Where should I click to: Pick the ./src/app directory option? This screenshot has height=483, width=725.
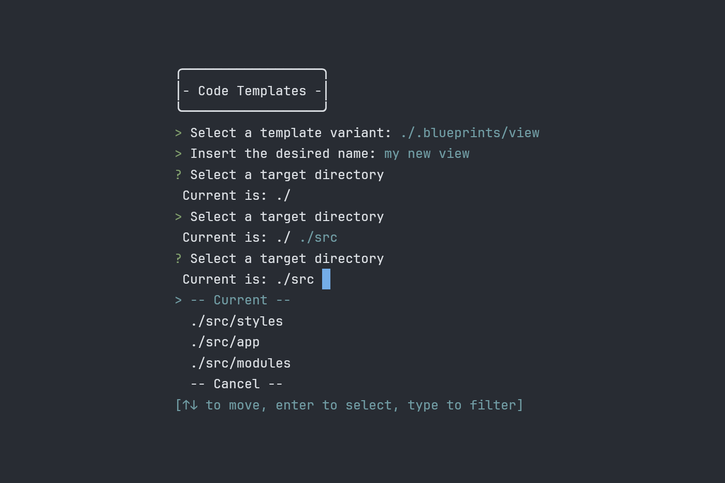225,342
